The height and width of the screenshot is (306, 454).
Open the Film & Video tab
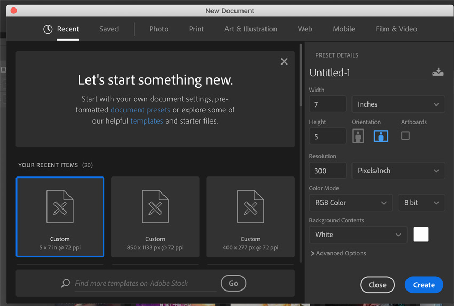[x=396, y=29]
